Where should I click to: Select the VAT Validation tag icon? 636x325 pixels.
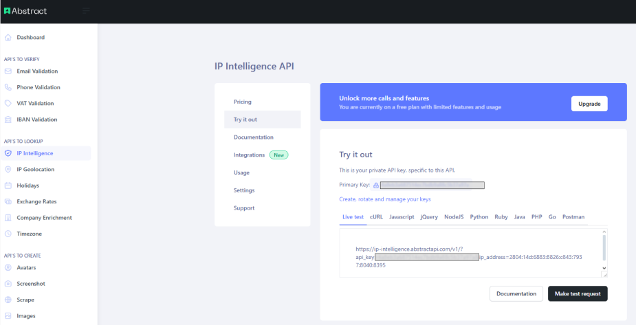[8, 103]
